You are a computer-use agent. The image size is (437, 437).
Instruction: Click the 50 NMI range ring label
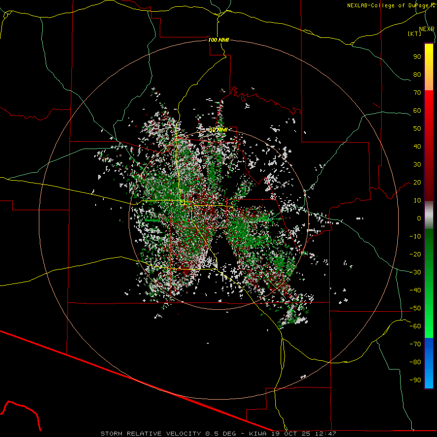[219, 130]
